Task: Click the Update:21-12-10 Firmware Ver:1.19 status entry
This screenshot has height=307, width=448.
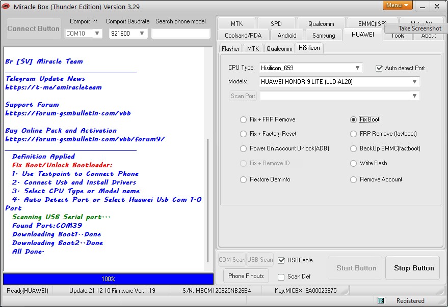Action: [112, 291]
